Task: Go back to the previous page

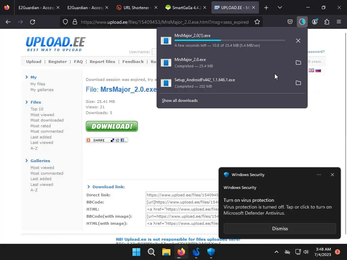Action: [8, 22]
